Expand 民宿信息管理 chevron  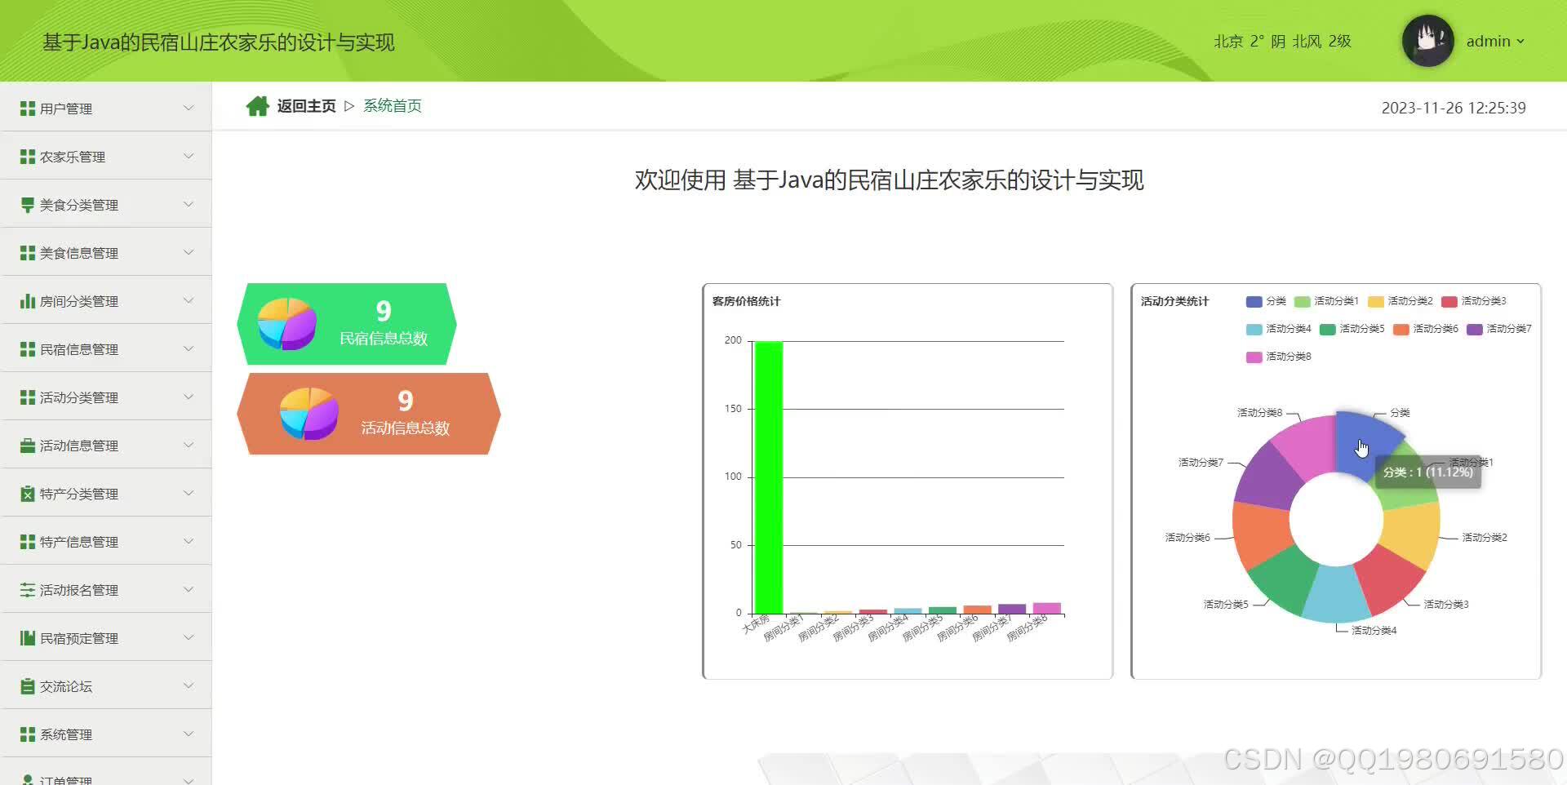[189, 348]
